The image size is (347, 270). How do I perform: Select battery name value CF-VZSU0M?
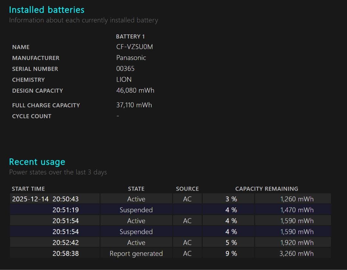click(x=134, y=47)
